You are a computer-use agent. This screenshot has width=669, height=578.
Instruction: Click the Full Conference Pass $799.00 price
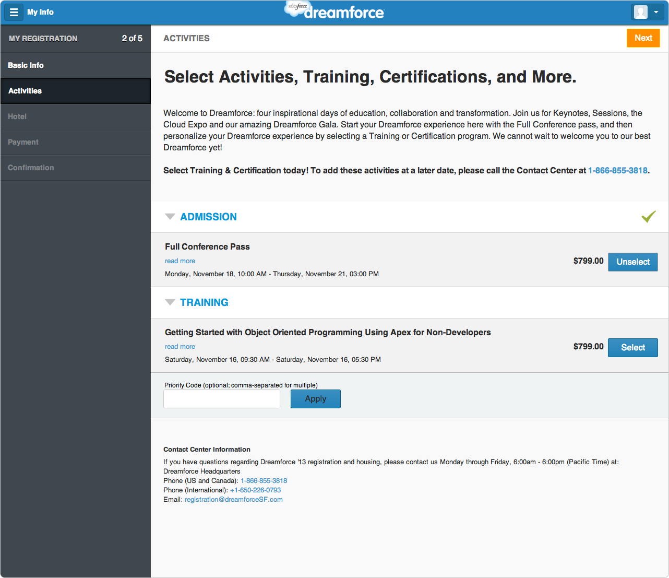[588, 261]
